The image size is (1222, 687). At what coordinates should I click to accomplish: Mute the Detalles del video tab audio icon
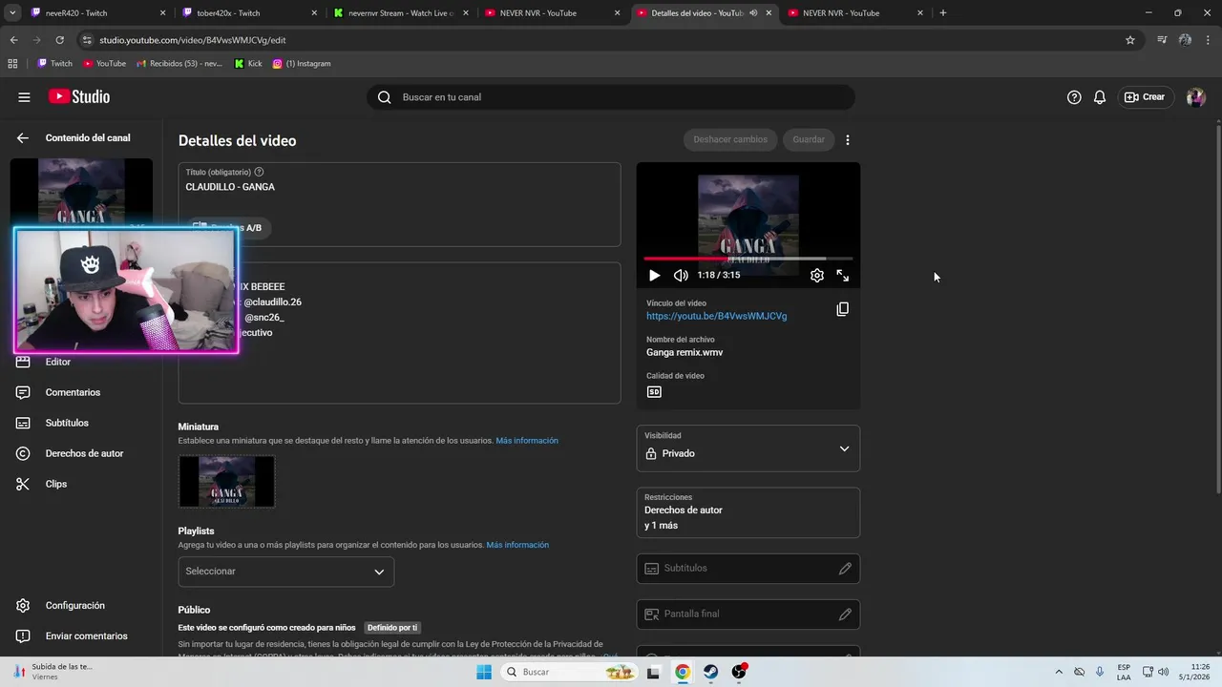click(753, 13)
